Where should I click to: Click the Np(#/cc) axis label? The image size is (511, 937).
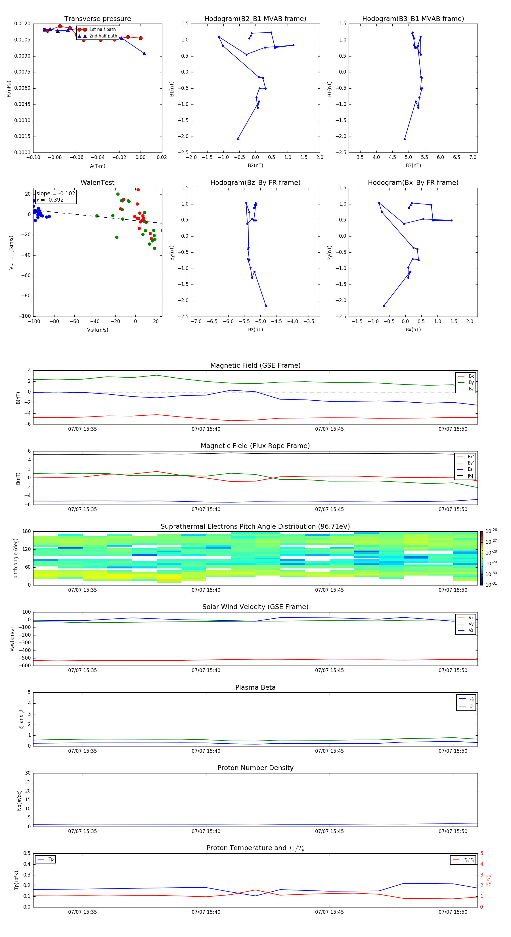19,800
